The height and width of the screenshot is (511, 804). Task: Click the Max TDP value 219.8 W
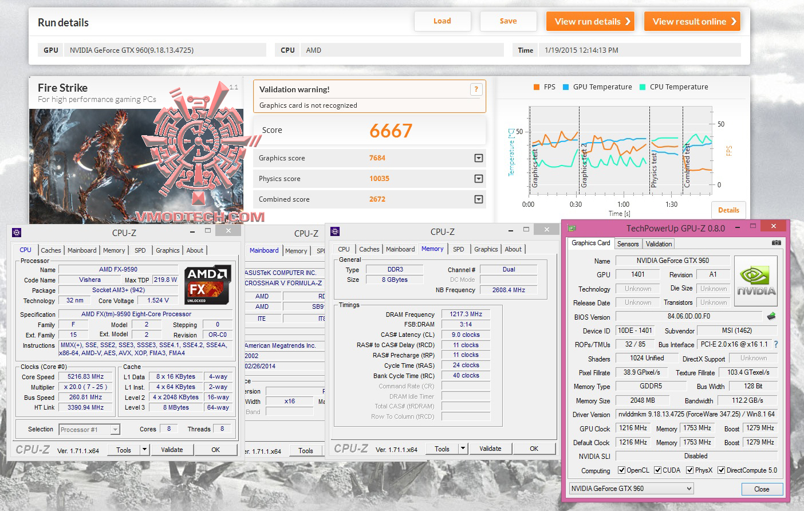(165, 280)
